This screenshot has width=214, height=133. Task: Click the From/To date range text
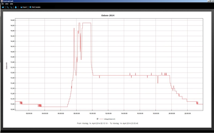pos(107,124)
